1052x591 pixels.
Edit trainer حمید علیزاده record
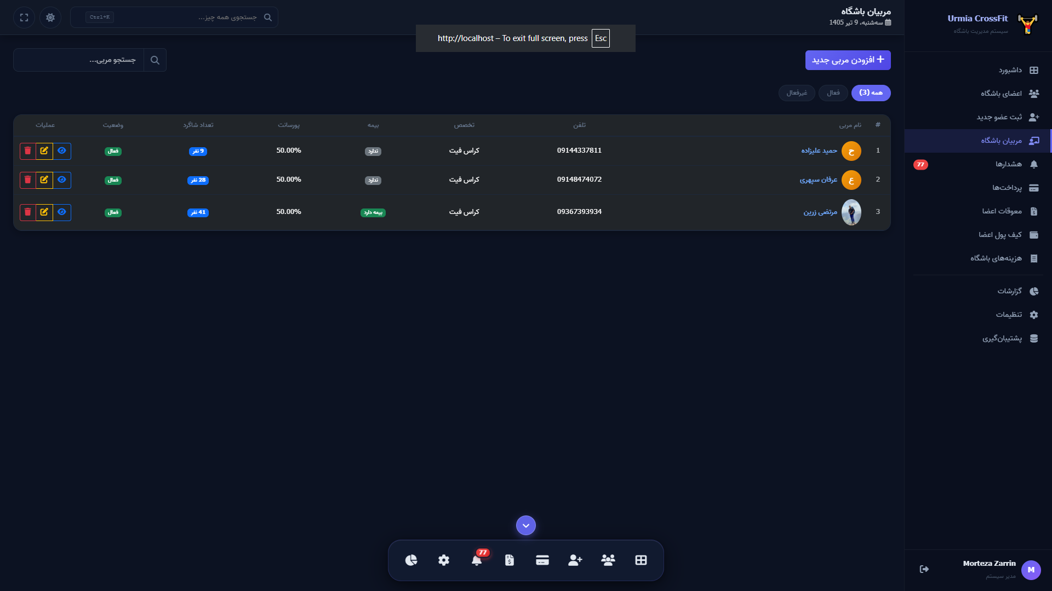point(44,151)
